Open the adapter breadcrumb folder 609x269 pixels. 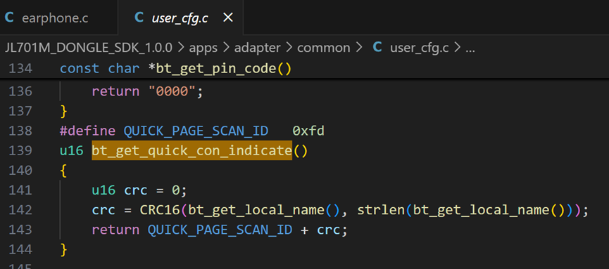point(258,48)
